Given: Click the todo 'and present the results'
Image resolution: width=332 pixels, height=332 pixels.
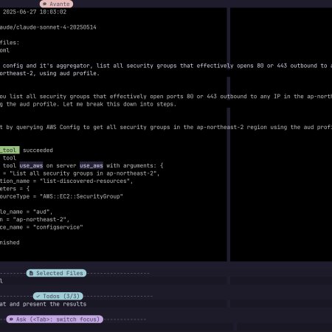Looking at the screenshot, I should pyautogui.click(x=48, y=304).
